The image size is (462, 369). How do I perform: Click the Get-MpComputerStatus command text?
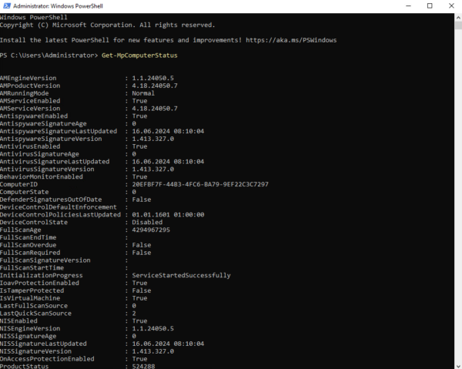click(x=139, y=55)
